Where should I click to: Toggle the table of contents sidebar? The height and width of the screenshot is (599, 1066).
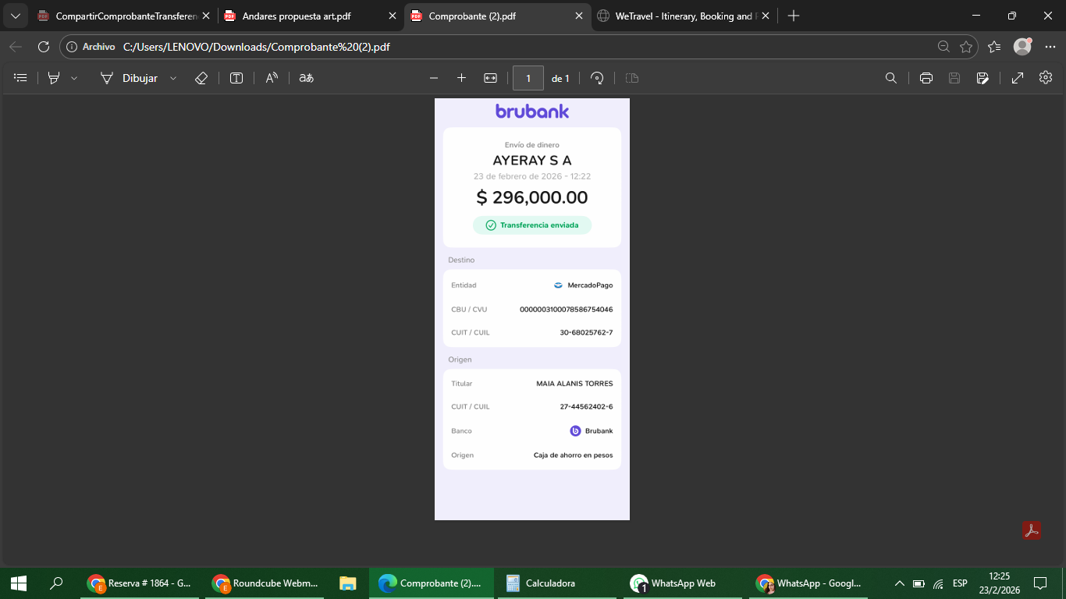[21, 78]
